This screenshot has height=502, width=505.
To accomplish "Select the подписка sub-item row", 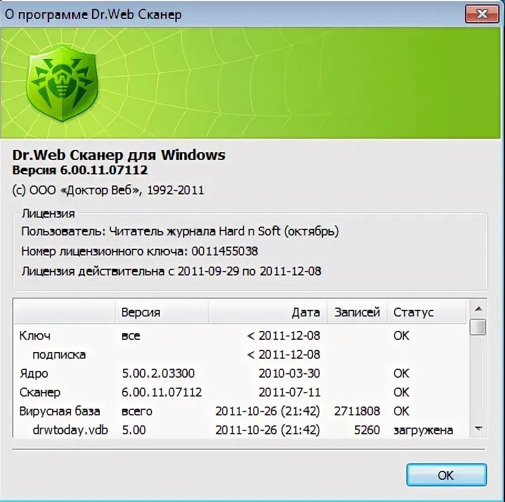I will (x=241, y=354).
